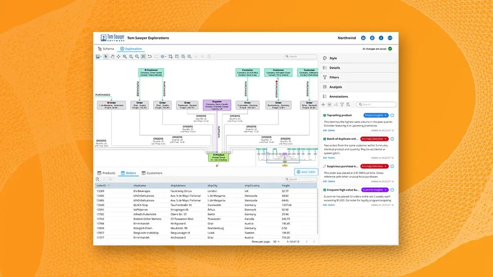Collapse the Annotations panel
The image size is (493, 277).
359,97
